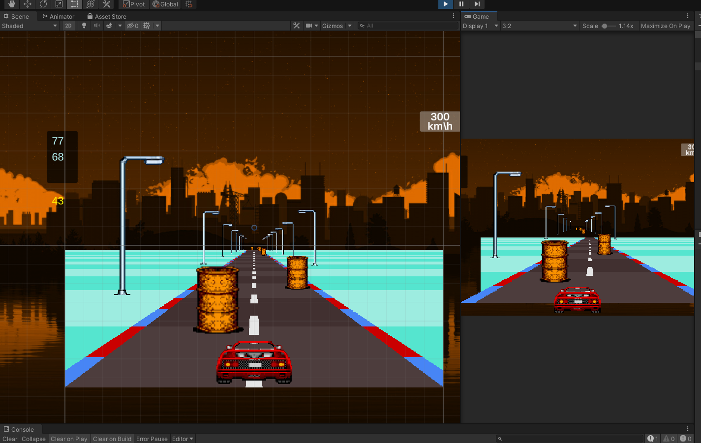Screen dimensions: 701x443
Task: Toggle Global handle rotation
Action: [165, 4]
